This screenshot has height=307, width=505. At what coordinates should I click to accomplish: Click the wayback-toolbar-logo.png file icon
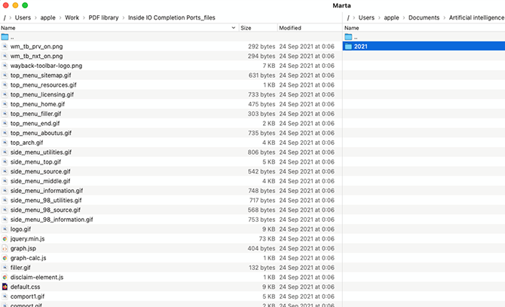tap(5, 66)
